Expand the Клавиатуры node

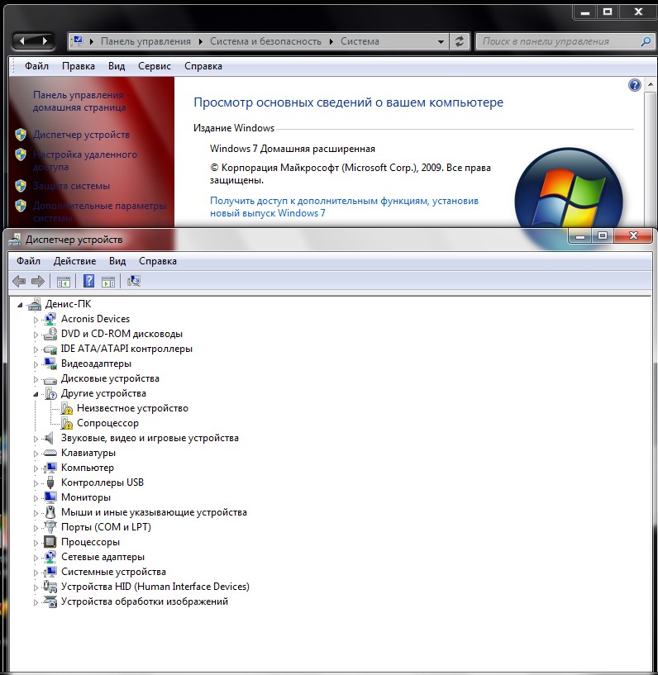(36, 454)
